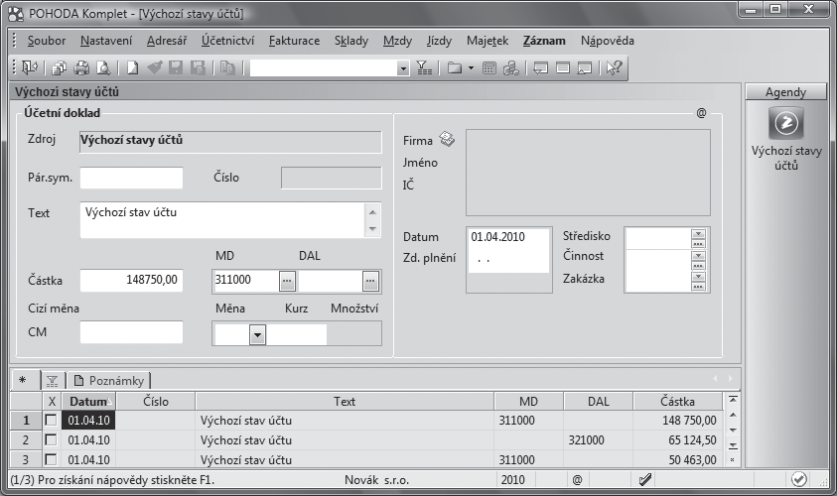Click the @ cell in status bar
The height and width of the screenshot is (496, 837).
tap(577, 479)
